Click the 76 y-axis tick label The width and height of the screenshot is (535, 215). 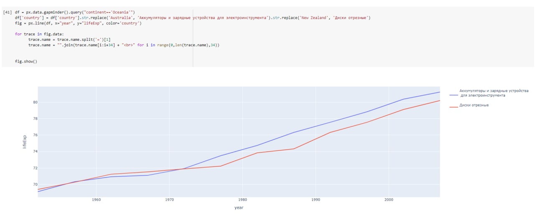click(x=35, y=135)
